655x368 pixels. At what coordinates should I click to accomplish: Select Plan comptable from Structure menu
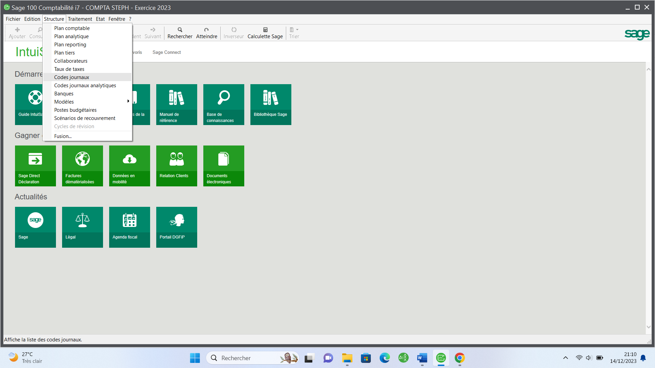[87, 28]
